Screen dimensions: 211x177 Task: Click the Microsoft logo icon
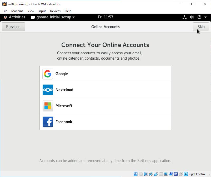point(48,106)
